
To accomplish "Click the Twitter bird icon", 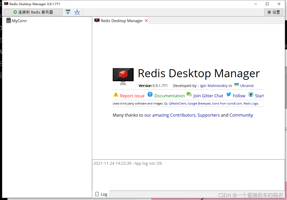I will pos(229,94).
